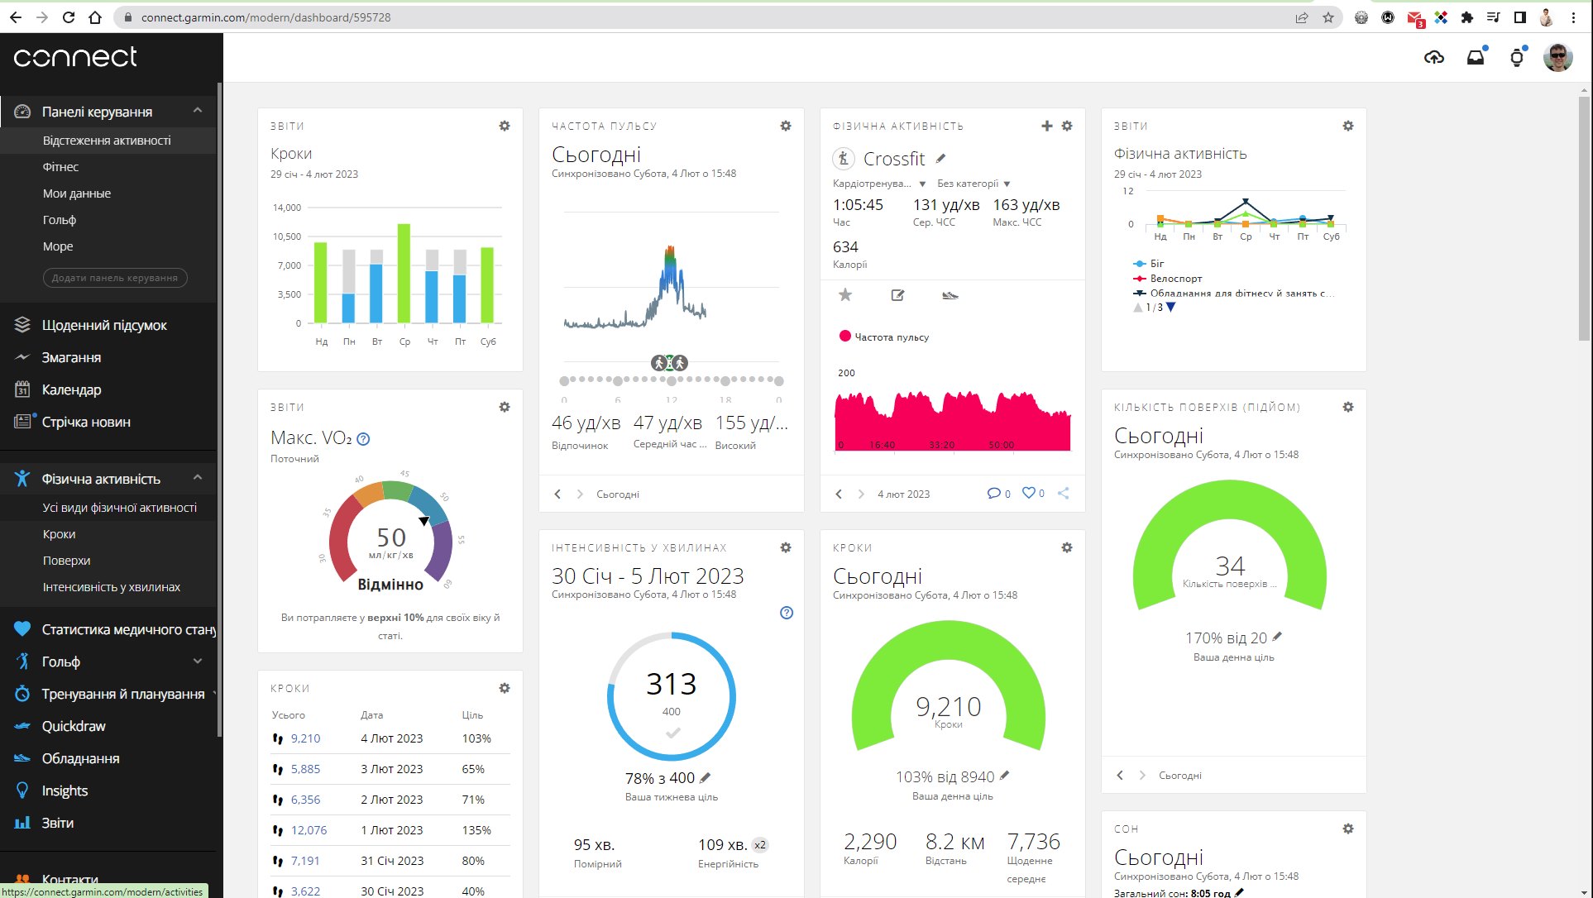Click the cloud upload icon in header

(1434, 57)
